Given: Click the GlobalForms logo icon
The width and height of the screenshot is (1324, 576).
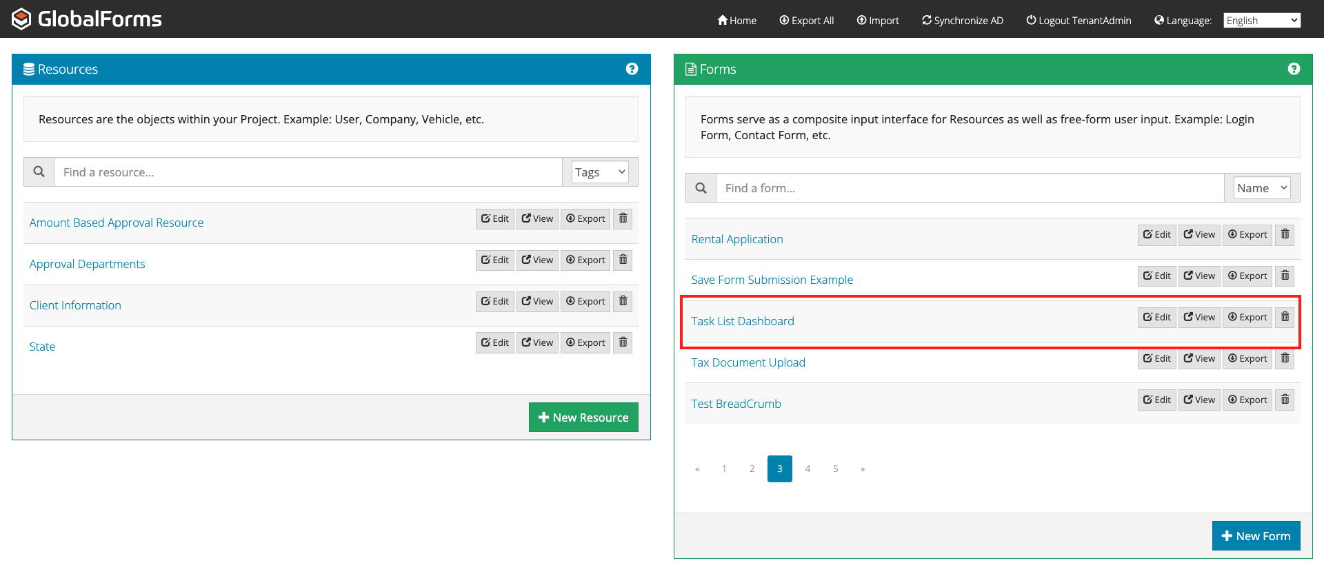Looking at the screenshot, I should (21, 19).
